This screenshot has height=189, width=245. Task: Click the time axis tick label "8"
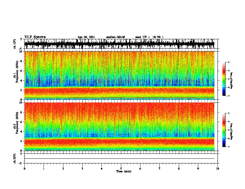tap(179, 169)
